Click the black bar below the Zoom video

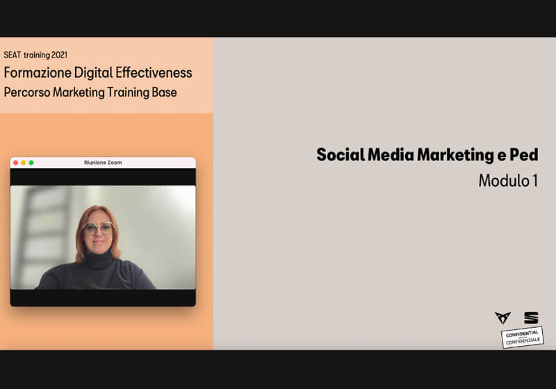coord(103,297)
